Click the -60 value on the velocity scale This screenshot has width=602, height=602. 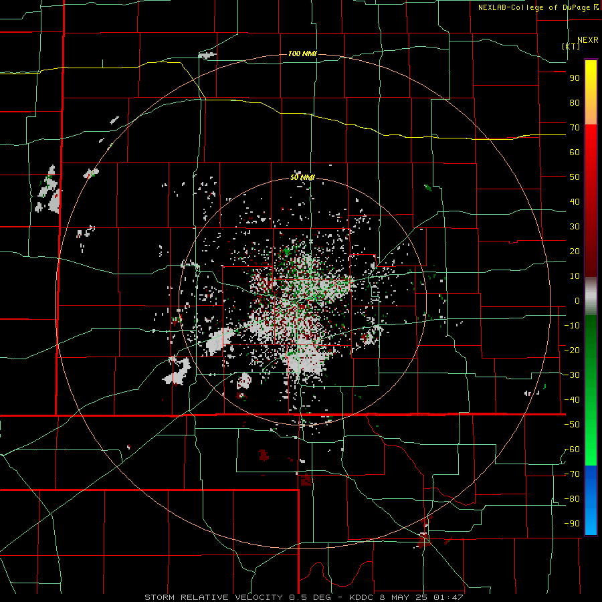pos(572,449)
